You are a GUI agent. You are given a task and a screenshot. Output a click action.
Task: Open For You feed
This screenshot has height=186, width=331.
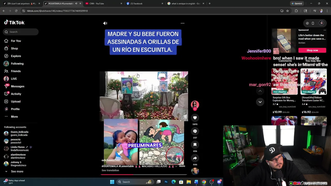click(x=16, y=41)
